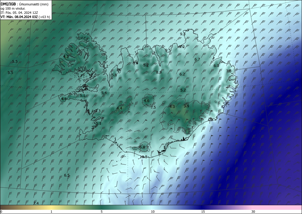
Task: Select the 'IT: Fös. 05. 04. 2024 12Z' line
Action: [19, 13]
